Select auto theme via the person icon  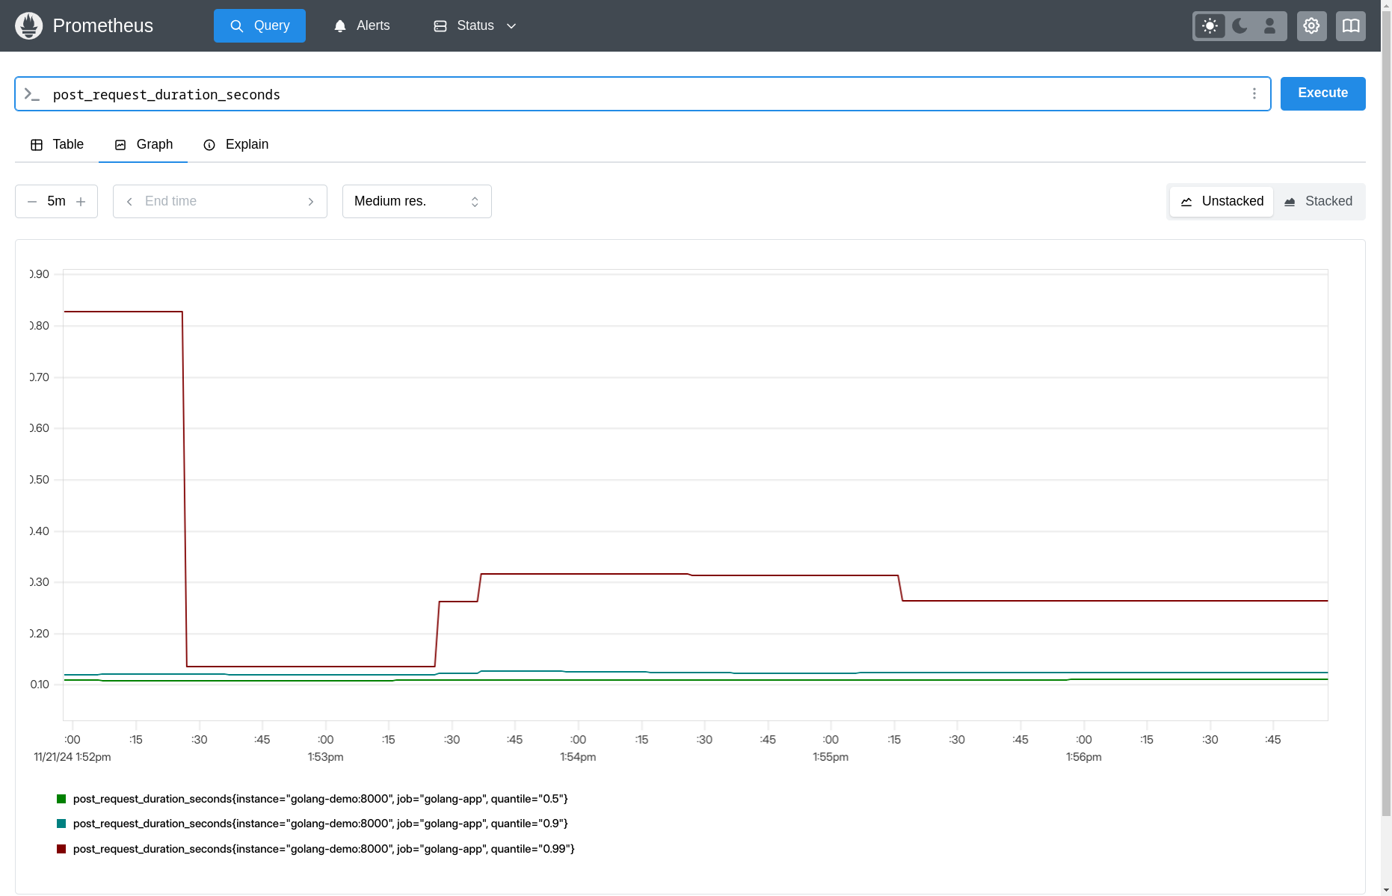[x=1269, y=25]
